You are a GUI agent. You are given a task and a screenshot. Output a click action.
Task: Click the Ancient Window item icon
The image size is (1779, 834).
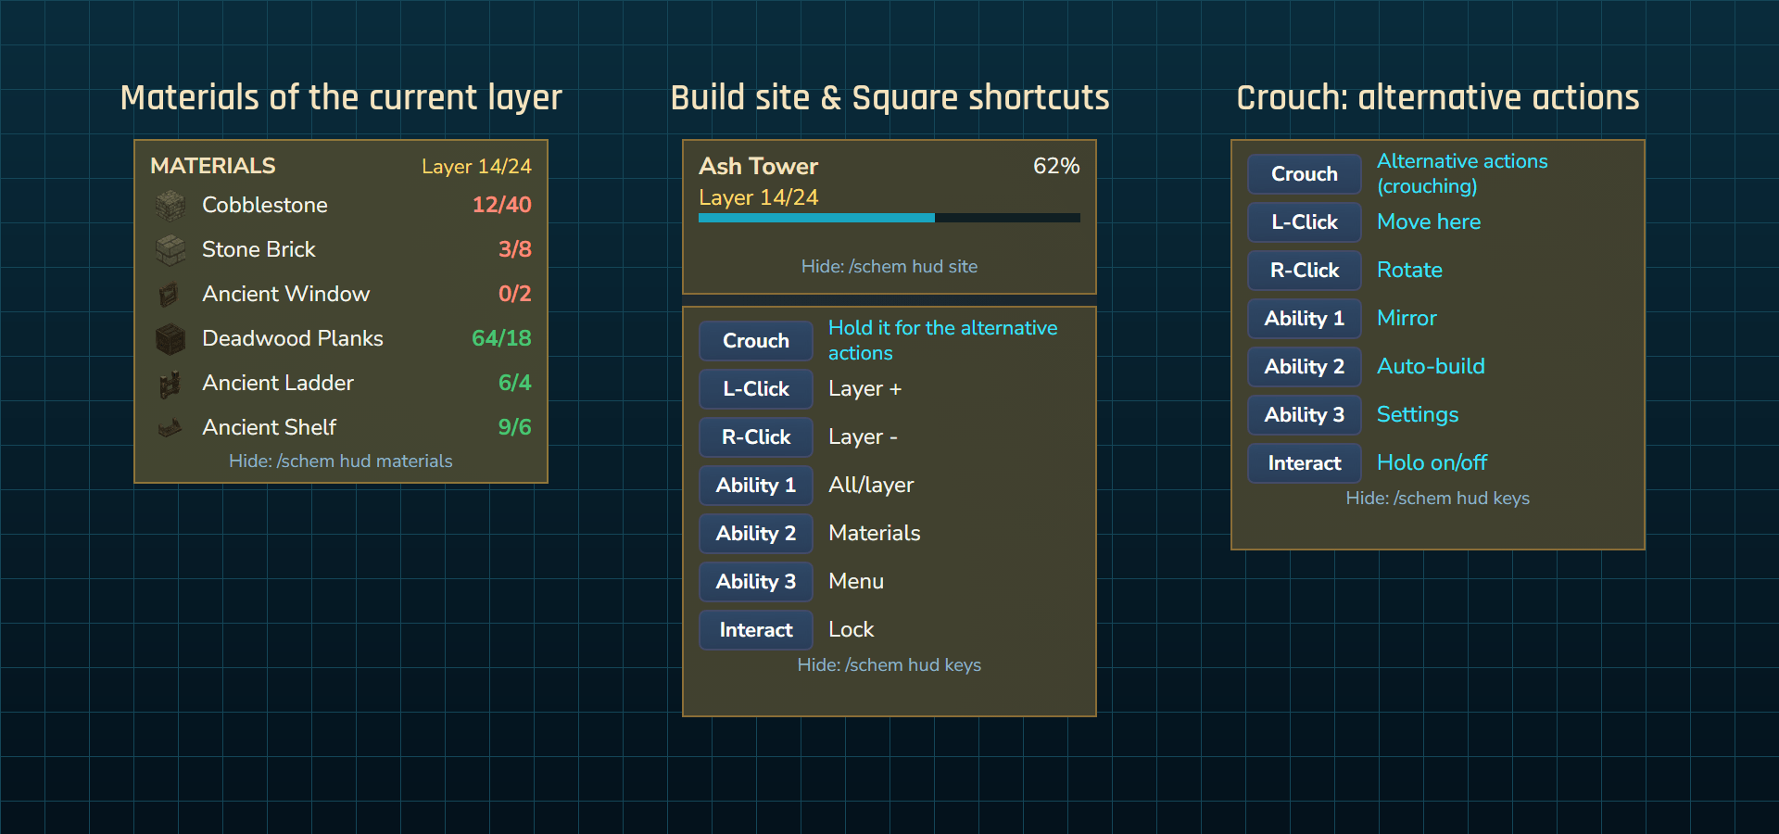click(x=170, y=294)
